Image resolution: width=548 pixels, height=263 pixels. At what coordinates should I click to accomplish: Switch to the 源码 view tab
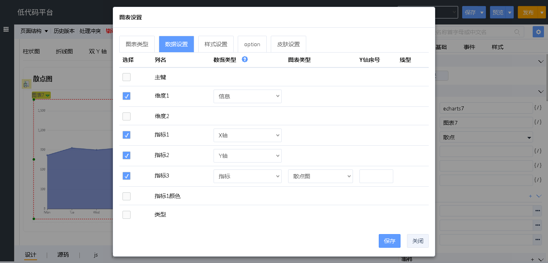[63, 255]
